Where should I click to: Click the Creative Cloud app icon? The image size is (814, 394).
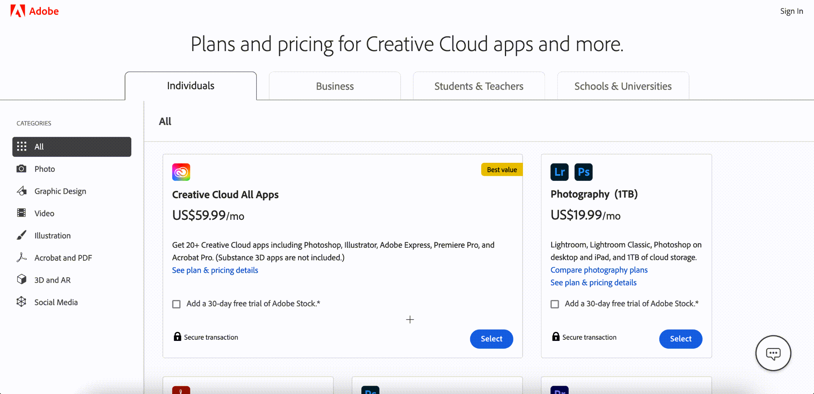click(x=181, y=172)
